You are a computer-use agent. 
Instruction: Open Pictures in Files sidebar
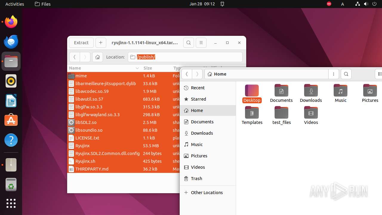click(x=208, y=156)
